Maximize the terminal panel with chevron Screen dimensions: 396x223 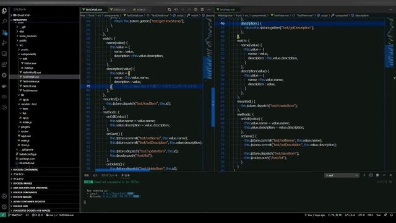point(384,175)
